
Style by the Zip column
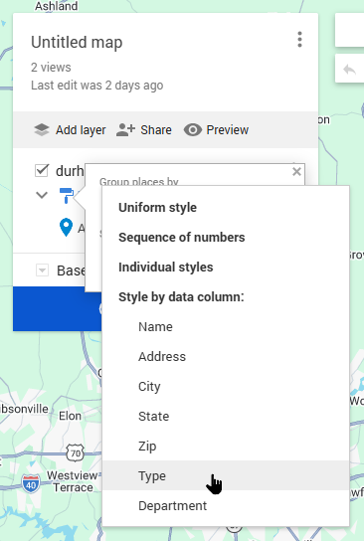click(226, 447)
